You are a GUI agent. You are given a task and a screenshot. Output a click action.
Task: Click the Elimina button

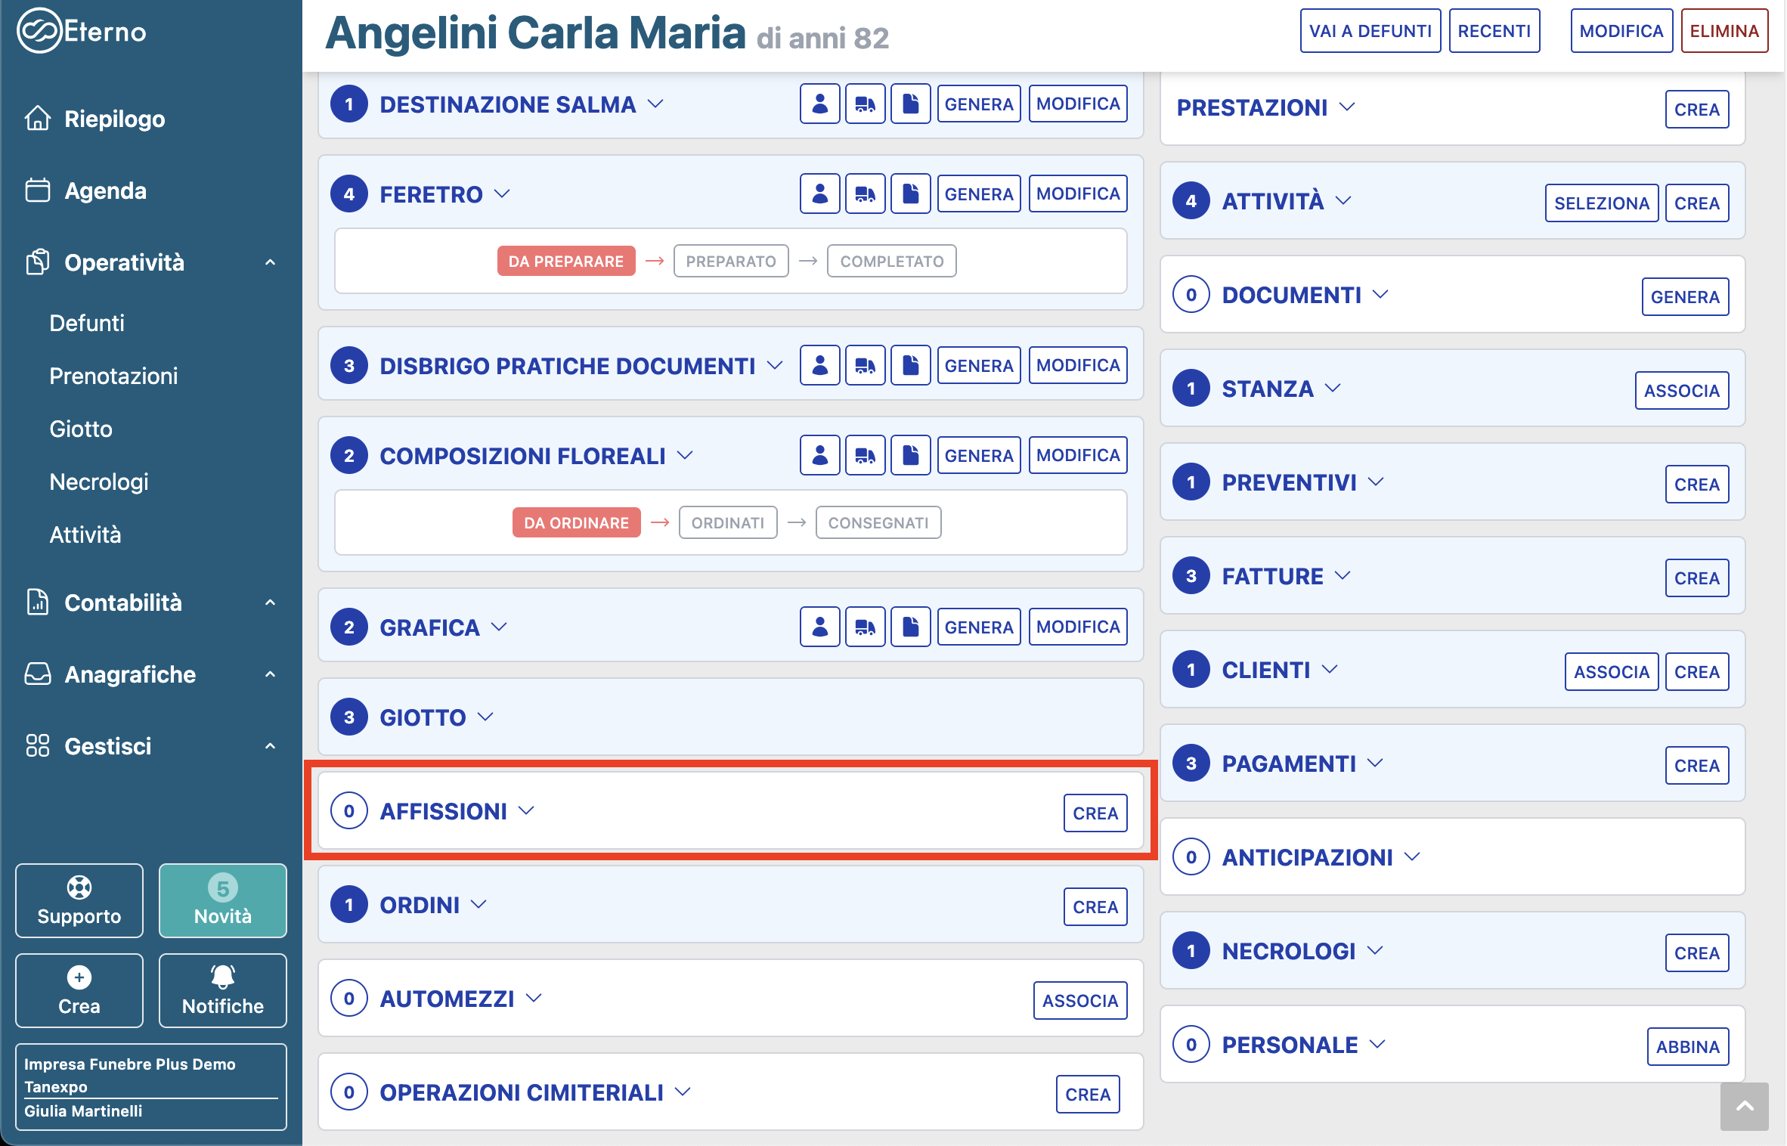click(1724, 31)
